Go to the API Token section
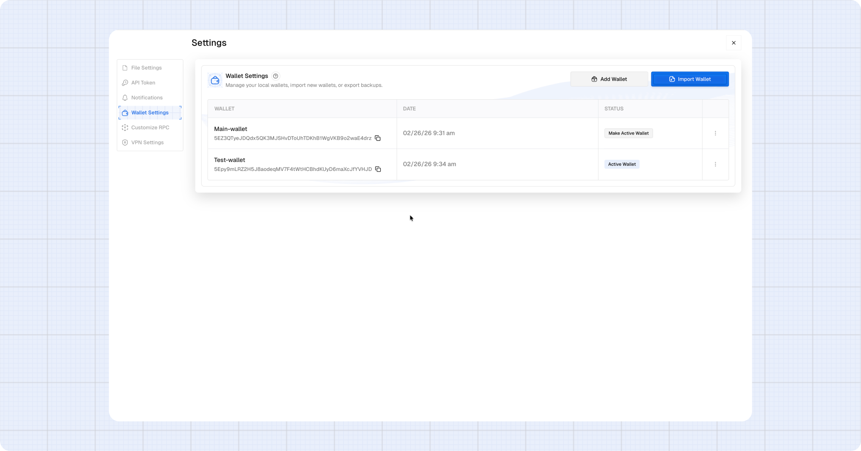The height and width of the screenshot is (451, 861). [x=143, y=83]
